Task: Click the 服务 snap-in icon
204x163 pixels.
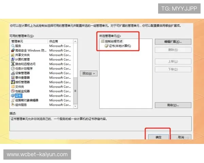Action: click(13, 46)
